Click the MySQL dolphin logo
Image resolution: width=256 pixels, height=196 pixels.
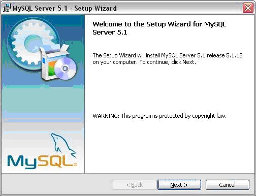click(x=63, y=146)
